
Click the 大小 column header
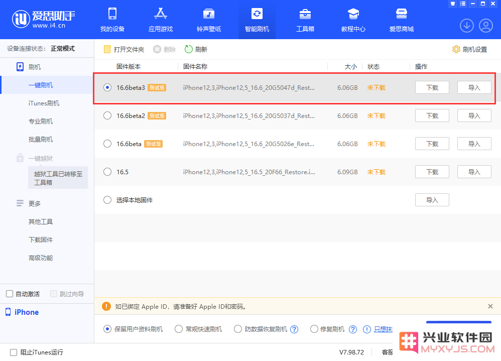(351, 66)
